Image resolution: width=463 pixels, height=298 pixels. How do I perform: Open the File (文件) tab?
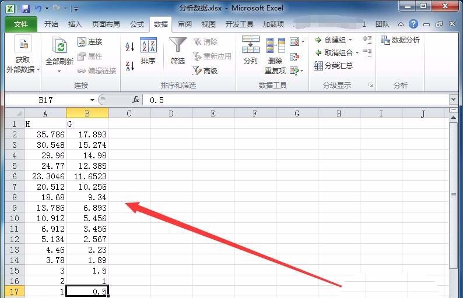tap(21, 24)
